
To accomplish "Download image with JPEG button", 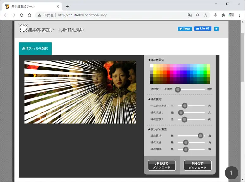I will coord(162,165).
